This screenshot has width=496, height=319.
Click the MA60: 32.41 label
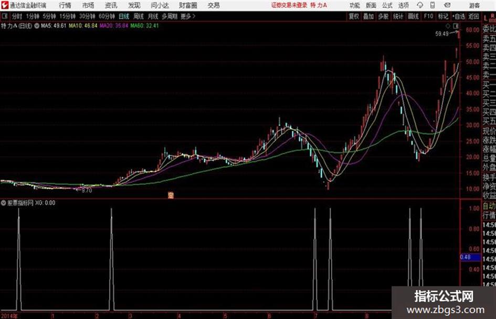click(x=144, y=26)
